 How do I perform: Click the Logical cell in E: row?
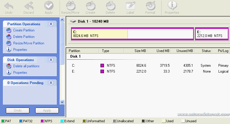pyautogui.click(x=223, y=71)
